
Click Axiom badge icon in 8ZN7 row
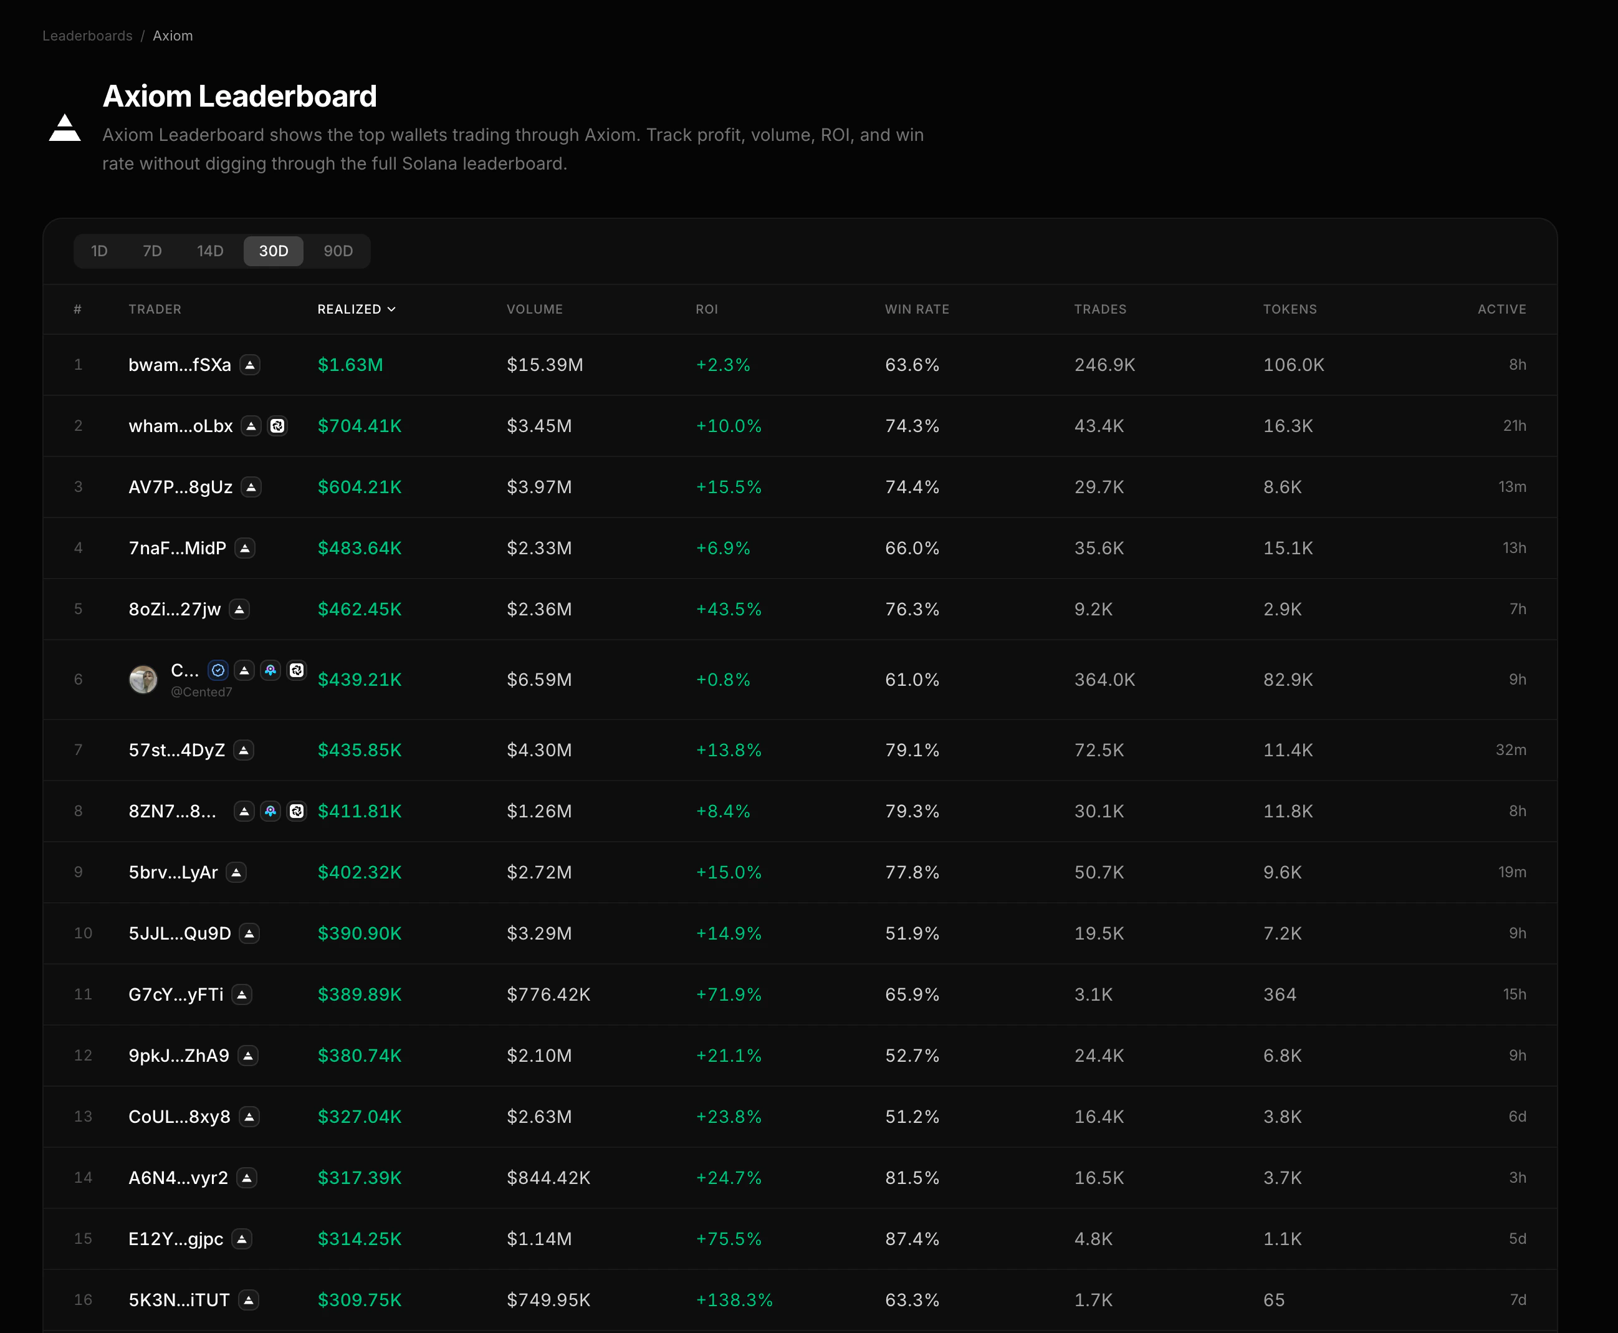pos(244,811)
